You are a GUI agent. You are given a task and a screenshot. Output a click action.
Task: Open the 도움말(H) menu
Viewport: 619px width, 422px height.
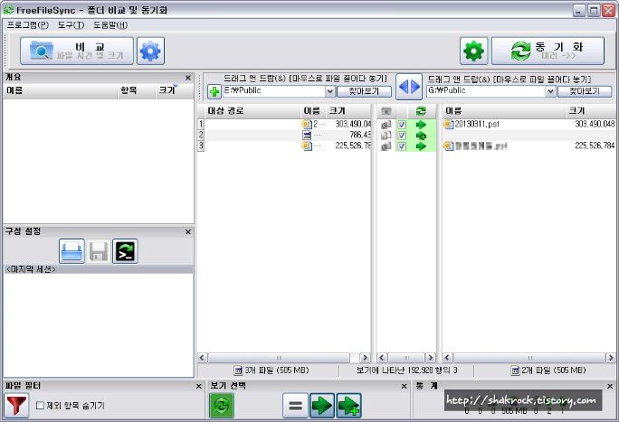(110, 25)
